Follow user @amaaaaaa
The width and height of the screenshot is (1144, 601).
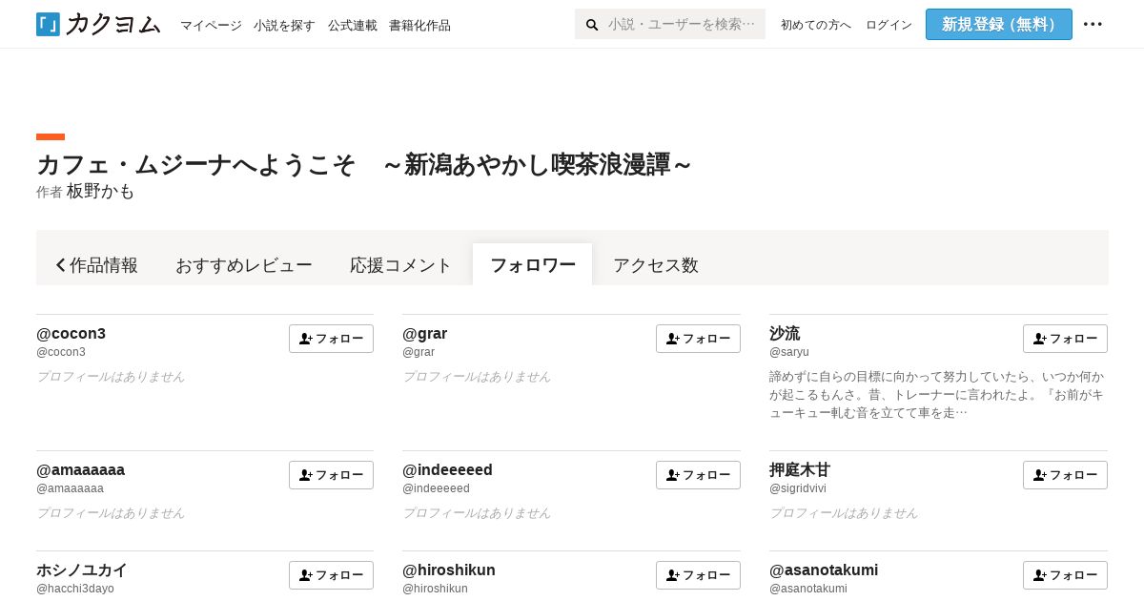331,475
